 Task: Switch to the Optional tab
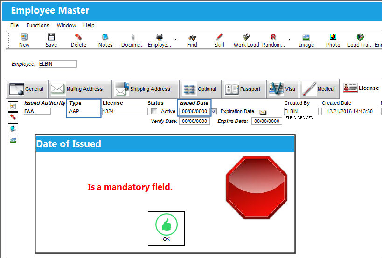(200, 89)
